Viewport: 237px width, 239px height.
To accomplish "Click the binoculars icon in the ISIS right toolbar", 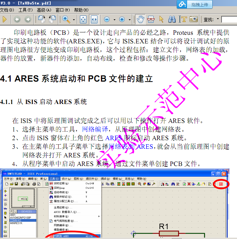I will (x=173, y=184).
